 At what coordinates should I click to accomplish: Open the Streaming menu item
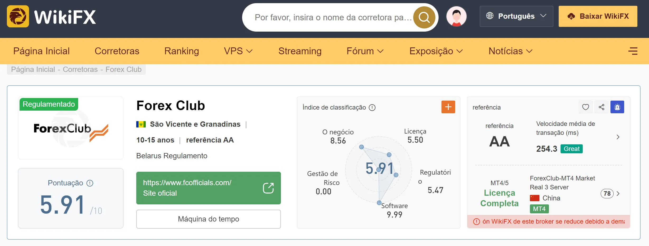pos(300,51)
